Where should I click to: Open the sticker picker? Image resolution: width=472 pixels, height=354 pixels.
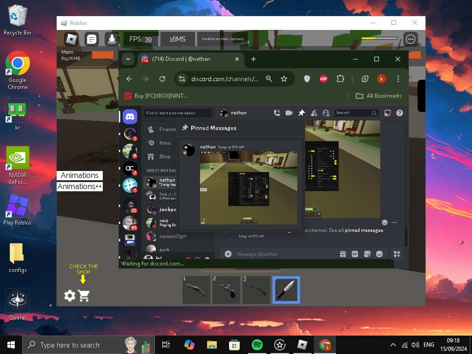point(367,254)
